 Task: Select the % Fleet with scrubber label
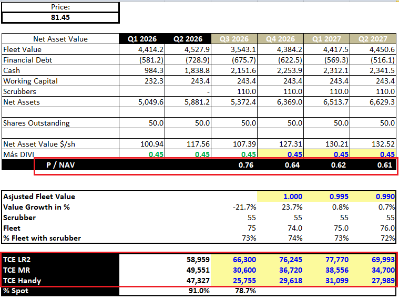point(42,238)
